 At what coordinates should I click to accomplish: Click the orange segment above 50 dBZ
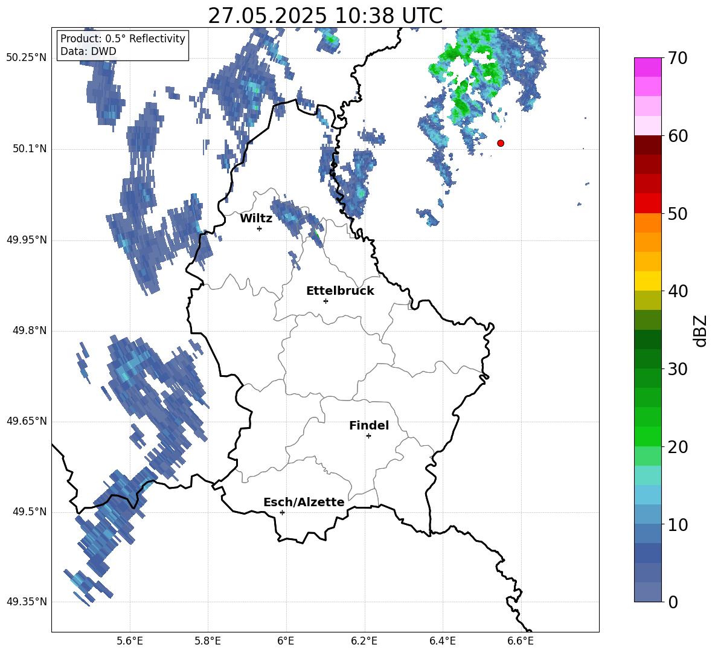pos(647,222)
